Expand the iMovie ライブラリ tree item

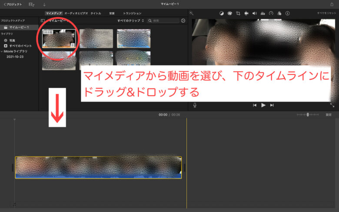(2, 51)
